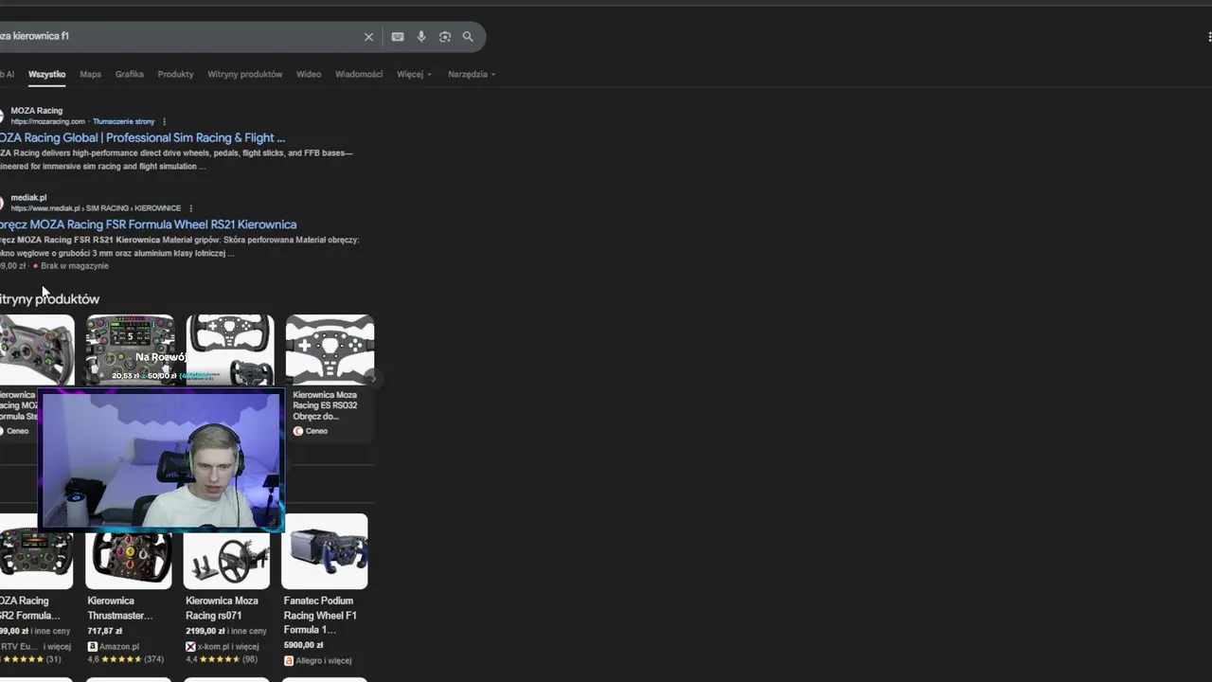Switch to the Produkty tab
Image resolution: width=1212 pixels, height=682 pixels.
click(175, 74)
